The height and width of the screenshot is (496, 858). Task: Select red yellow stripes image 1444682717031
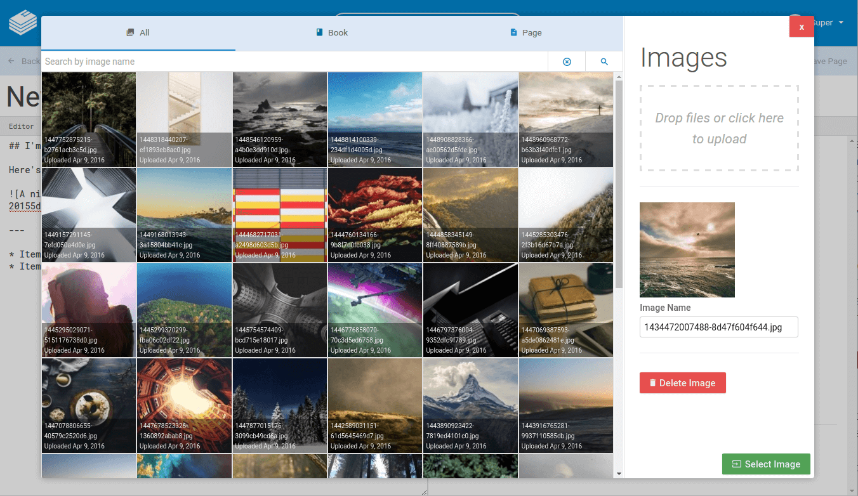coord(280,215)
